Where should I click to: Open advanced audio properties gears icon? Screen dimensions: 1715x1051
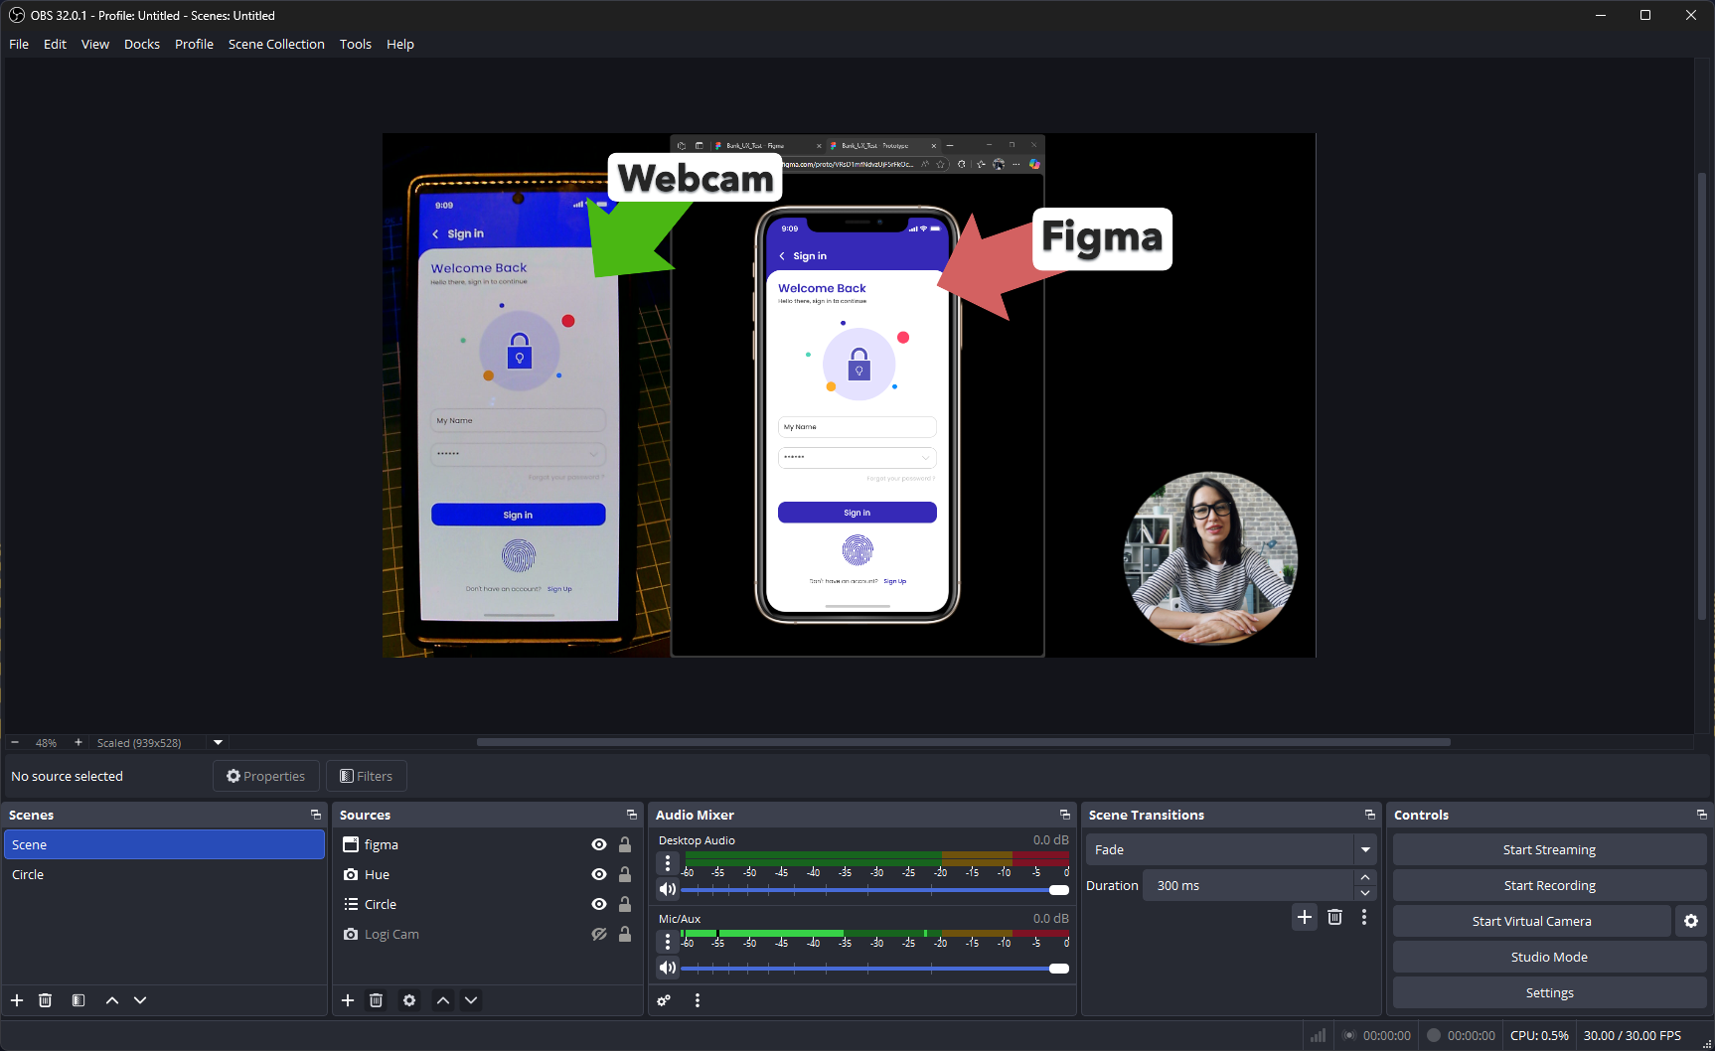coord(664,1000)
